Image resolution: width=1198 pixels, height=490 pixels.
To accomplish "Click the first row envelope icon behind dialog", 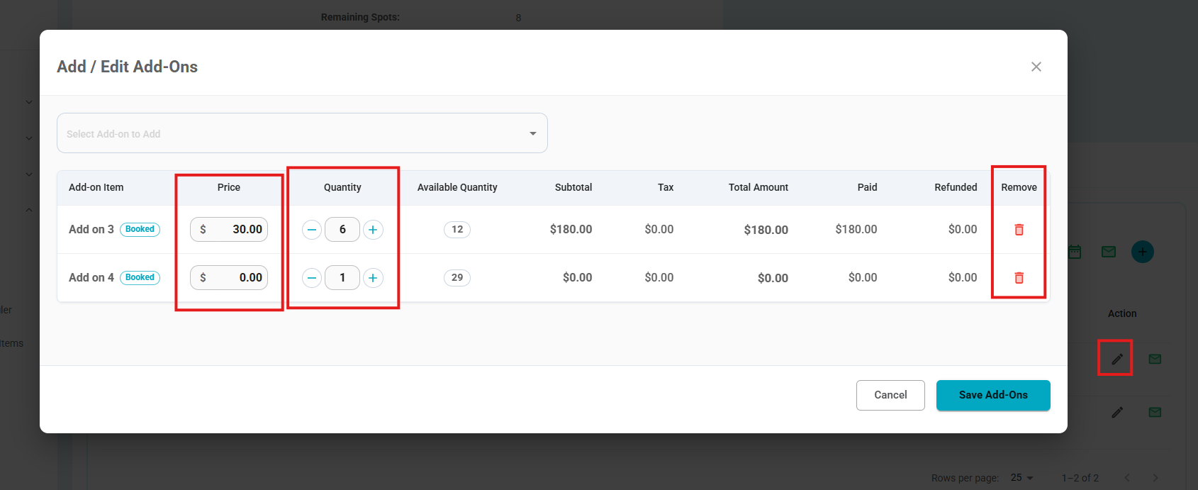I will (1155, 359).
